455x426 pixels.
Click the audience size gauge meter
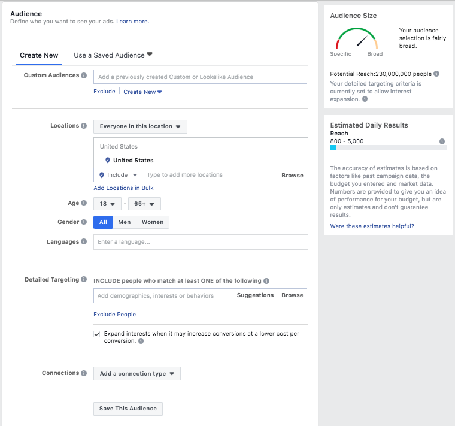click(357, 38)
